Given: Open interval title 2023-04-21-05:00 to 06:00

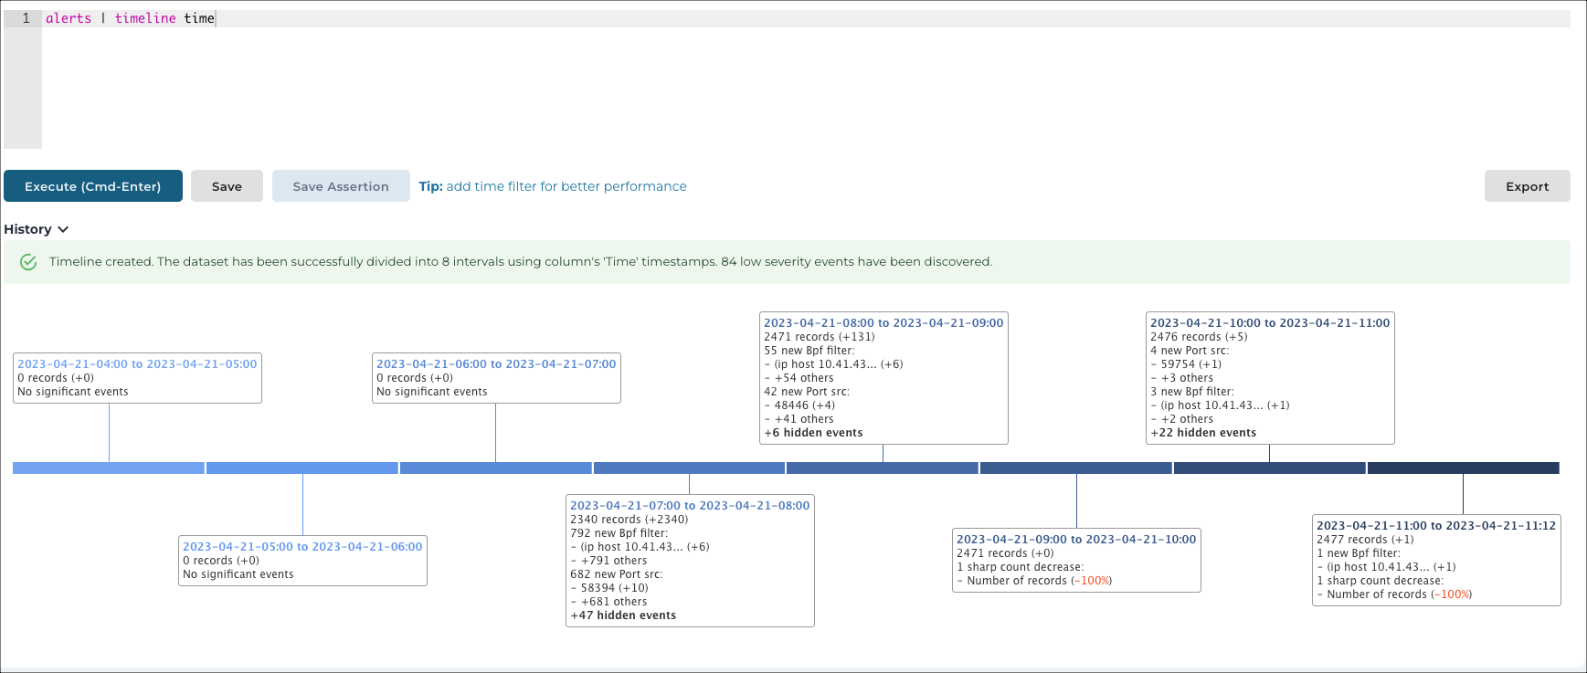Looking at the screenshot, I should [x=302, y=546].
